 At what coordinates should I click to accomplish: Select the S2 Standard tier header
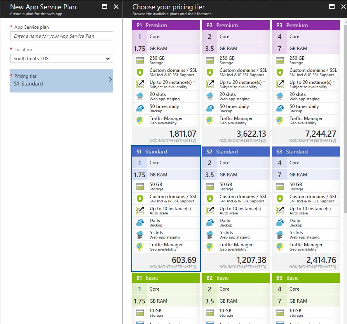(236, 152)
